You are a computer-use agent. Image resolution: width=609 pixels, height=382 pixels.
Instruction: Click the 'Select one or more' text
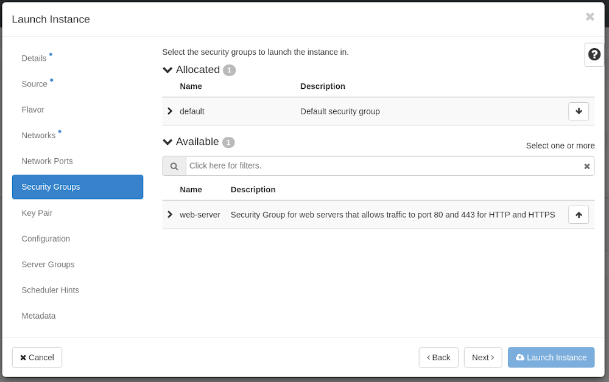[560, 146]
